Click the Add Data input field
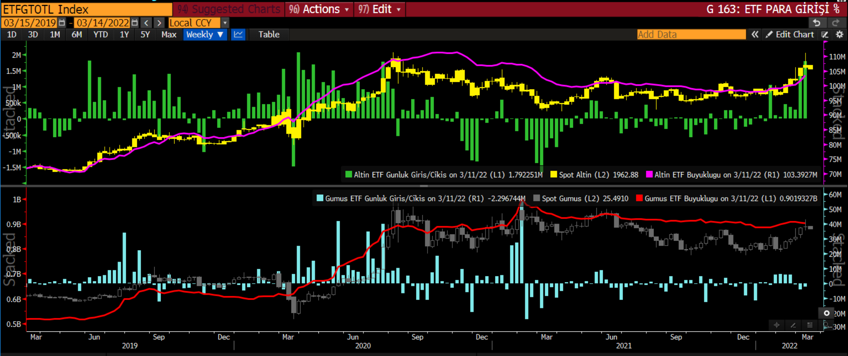This screenshot has width=848, height=356. (691, 34)
